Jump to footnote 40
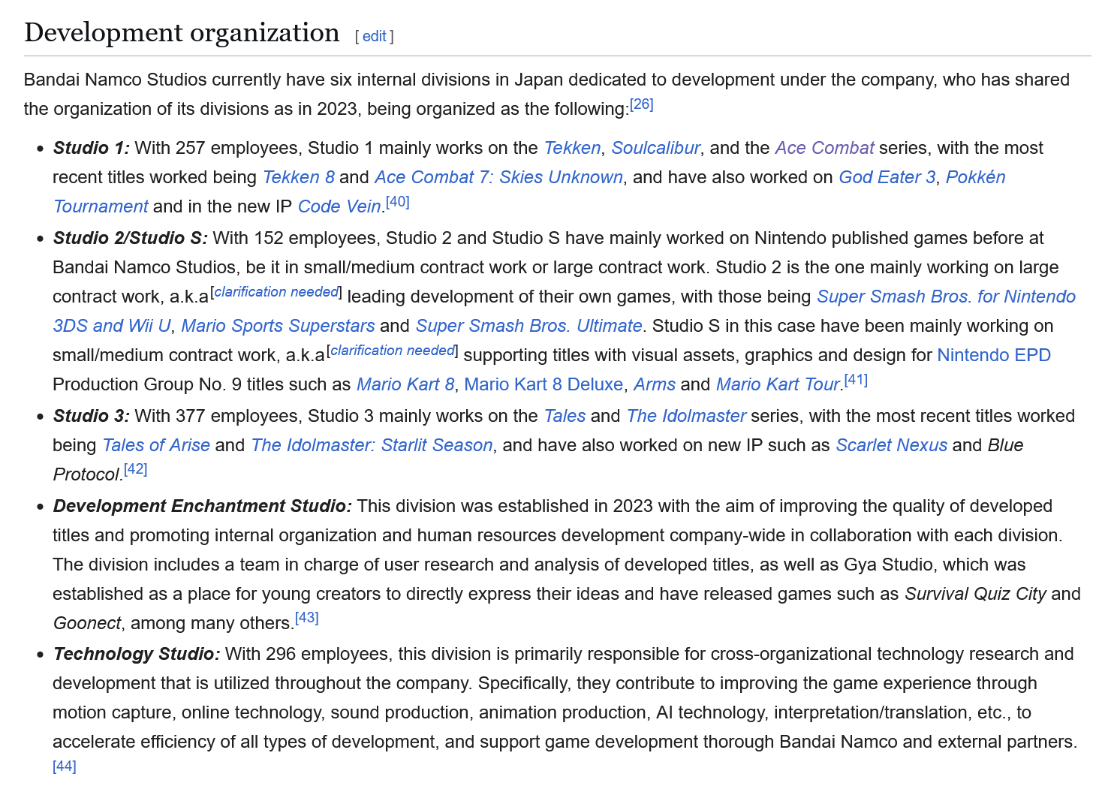Image resolution: width=1099 pixels, height=789 pixels. (398, 202)
